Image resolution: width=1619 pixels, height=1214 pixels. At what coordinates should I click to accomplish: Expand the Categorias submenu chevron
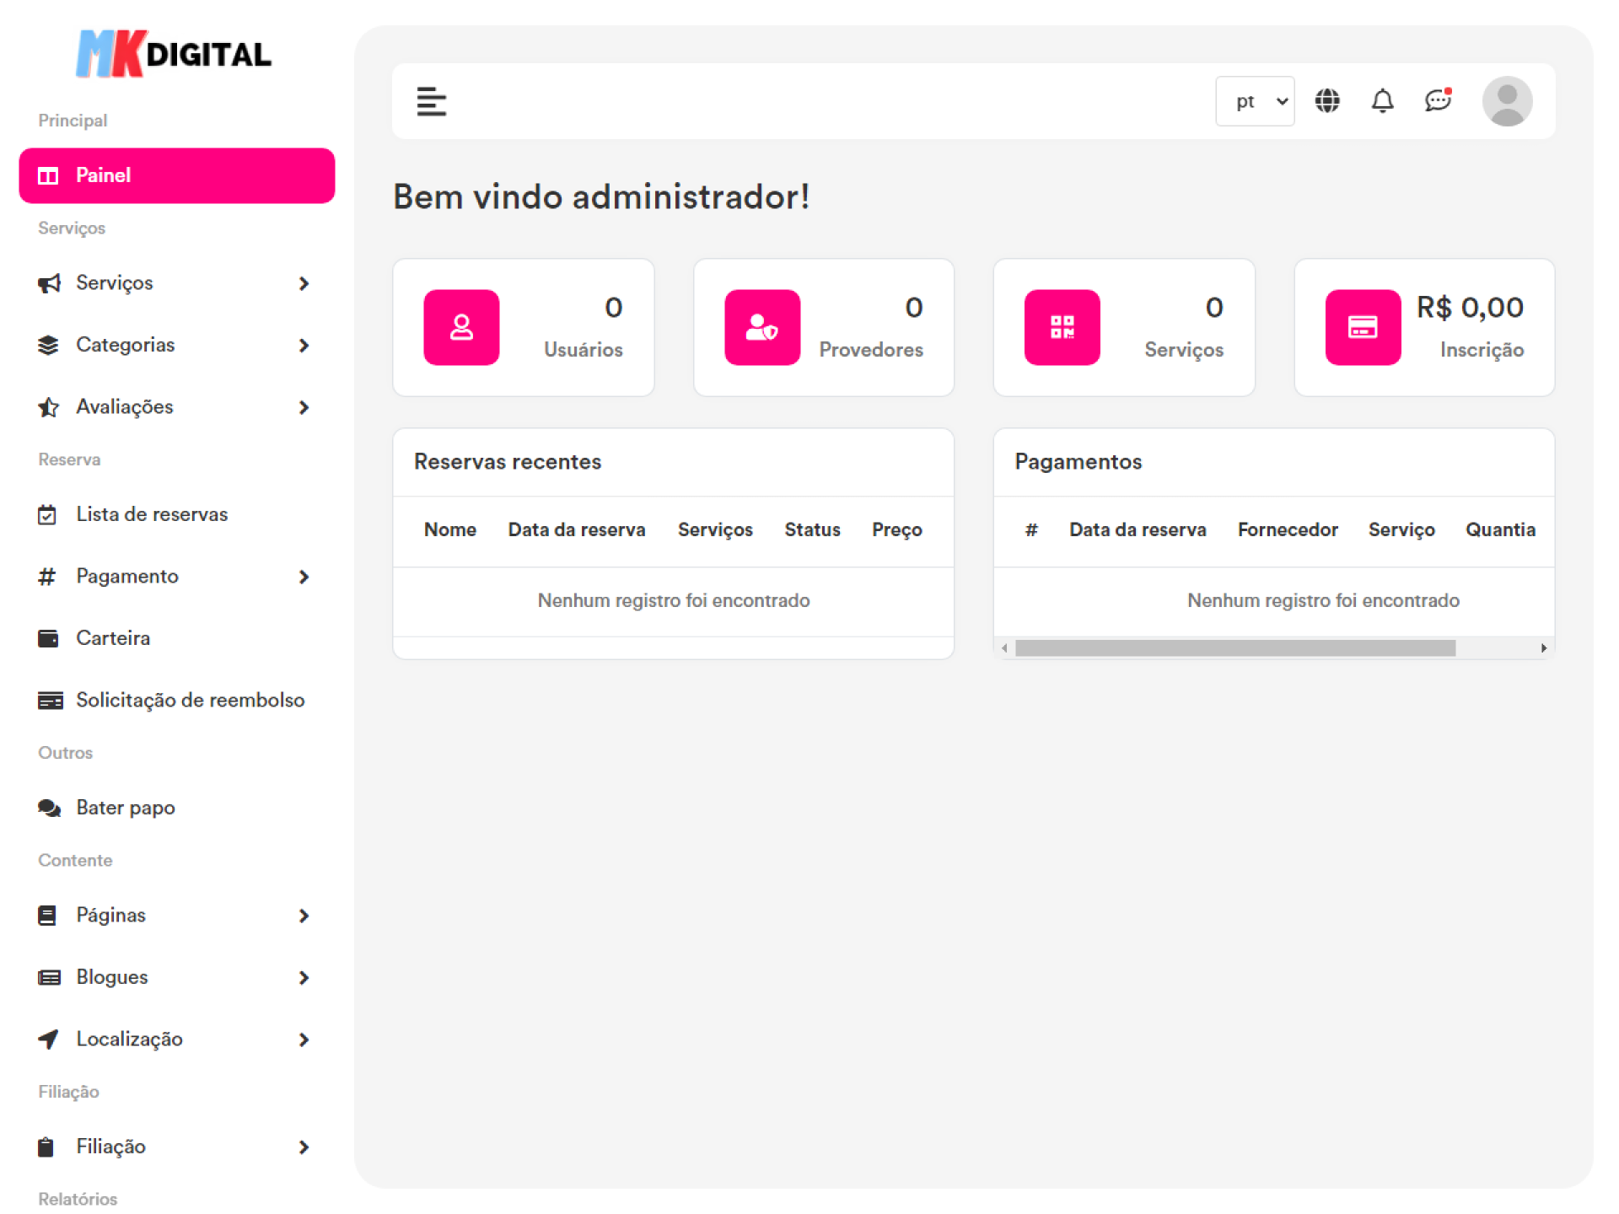[x=304, y=346]
